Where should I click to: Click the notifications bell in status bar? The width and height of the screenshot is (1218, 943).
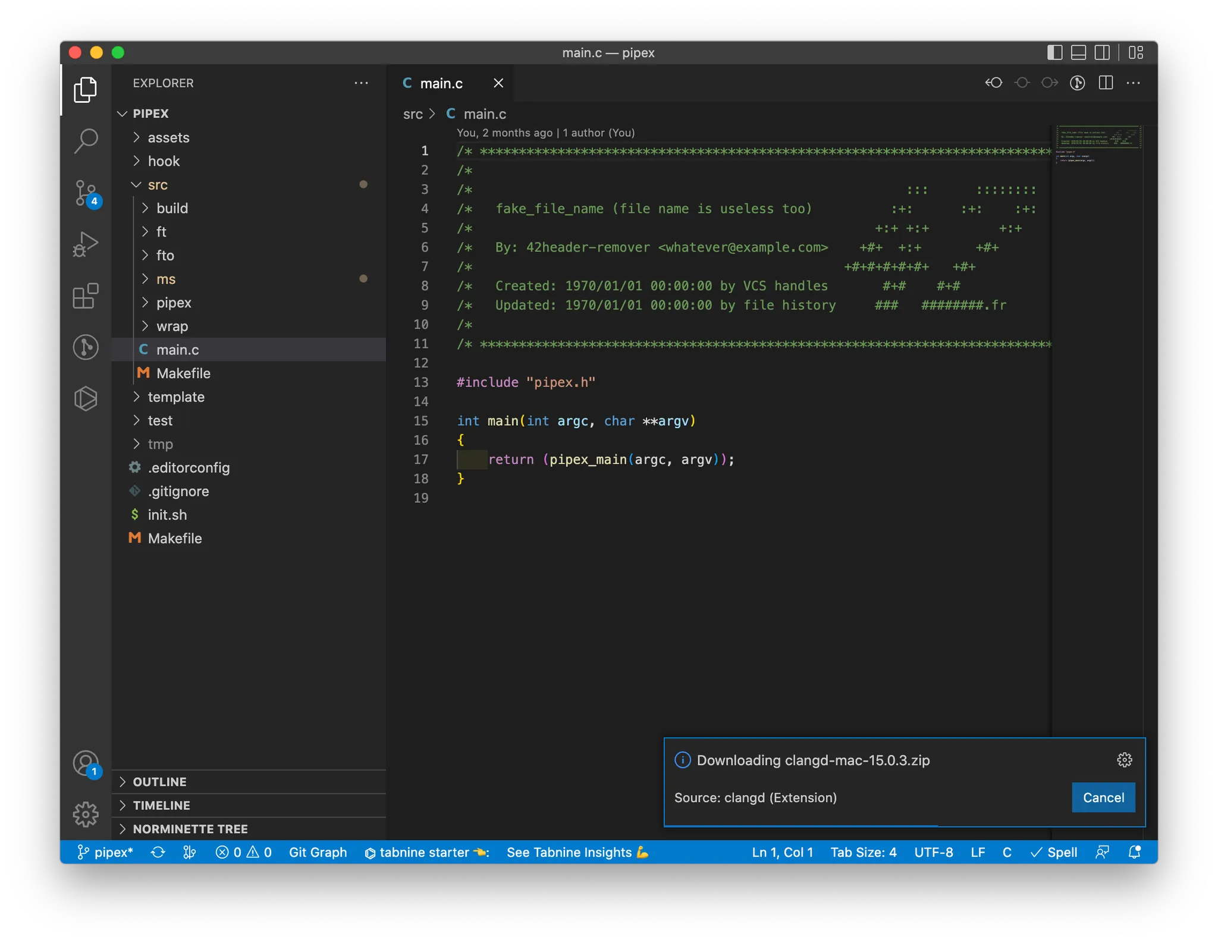tap(1134, 852)
